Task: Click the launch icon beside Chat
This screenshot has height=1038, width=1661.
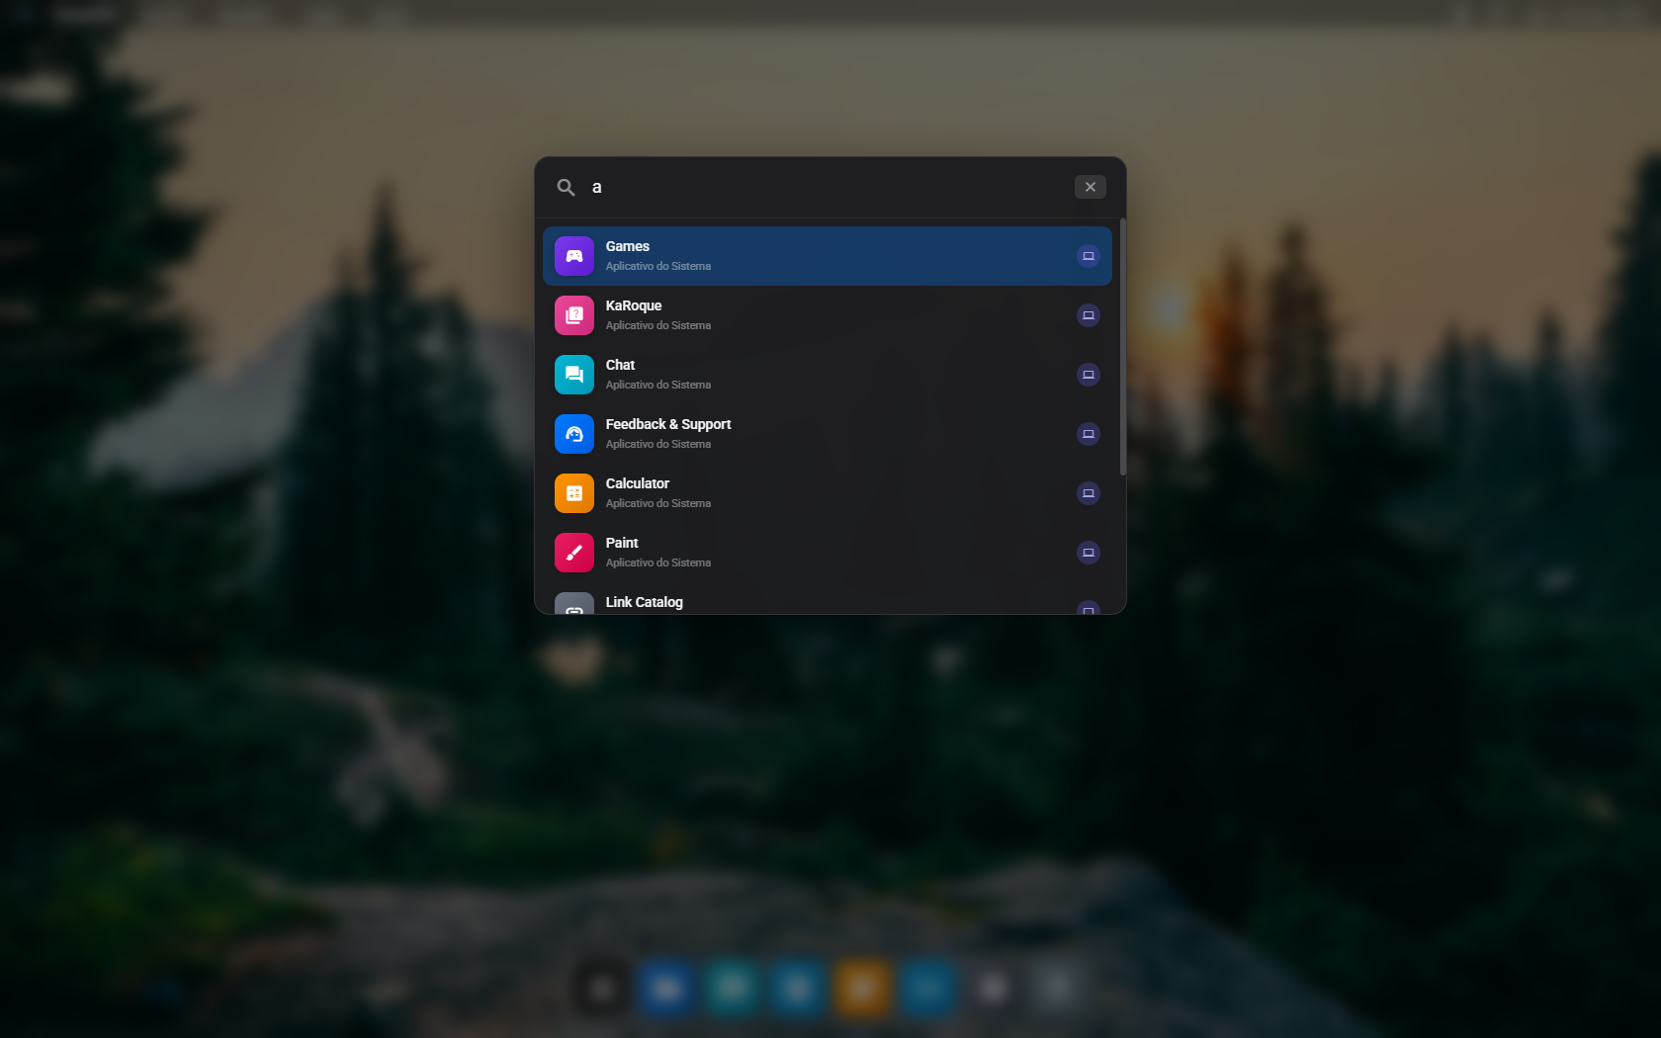Action: [x=1088, y=375]
